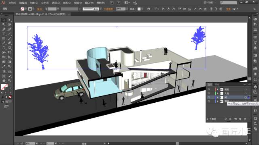Image resolution: width=259 pixels, height=145 pixels.
Task: Open the 文件(F) menu
Action: click(13, 3)
